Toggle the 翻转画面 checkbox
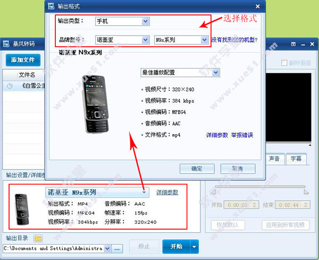This screenshot has width=319, height=260. 284,63
